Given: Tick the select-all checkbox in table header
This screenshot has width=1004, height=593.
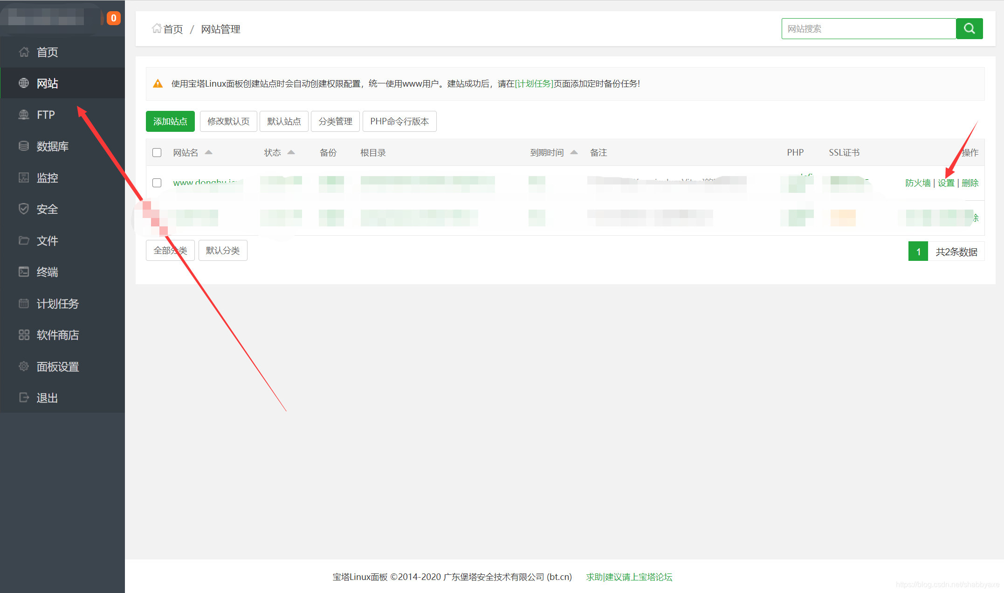Looking at the screenshot, I should (157, 153).
